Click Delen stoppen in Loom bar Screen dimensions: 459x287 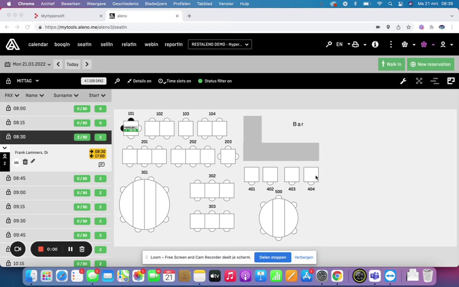pyautogui.click(x=273, y=257)
